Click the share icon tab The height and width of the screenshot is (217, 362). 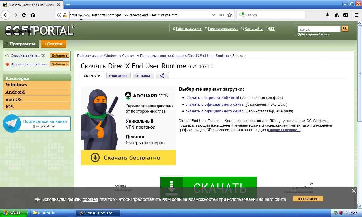(x=162, y=75)
